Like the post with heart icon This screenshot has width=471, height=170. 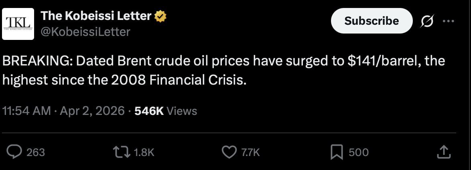(229, 152)
